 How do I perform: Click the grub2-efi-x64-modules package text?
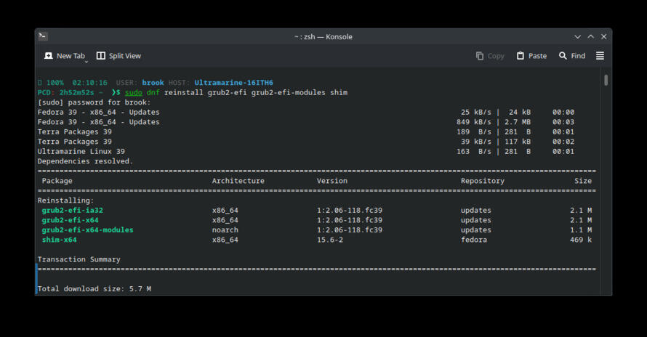pos(87,230)
